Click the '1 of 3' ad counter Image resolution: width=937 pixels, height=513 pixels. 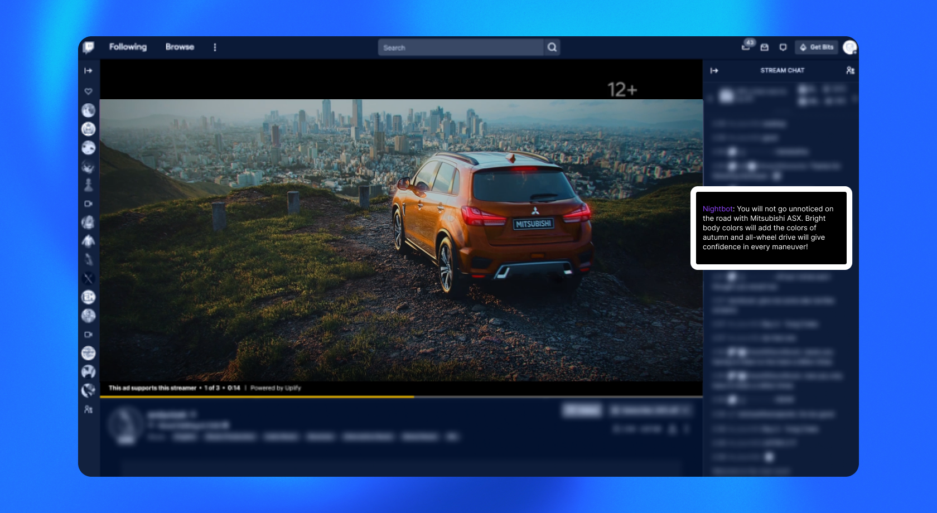212,388
